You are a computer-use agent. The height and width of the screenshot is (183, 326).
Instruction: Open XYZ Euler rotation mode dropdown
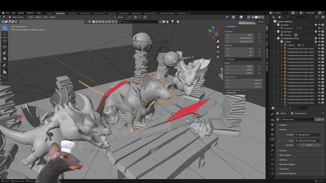[244, 59]
